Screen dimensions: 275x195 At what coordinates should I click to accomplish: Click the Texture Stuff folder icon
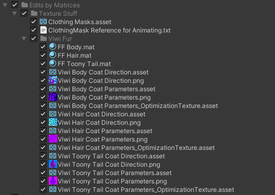pos(34,13)
